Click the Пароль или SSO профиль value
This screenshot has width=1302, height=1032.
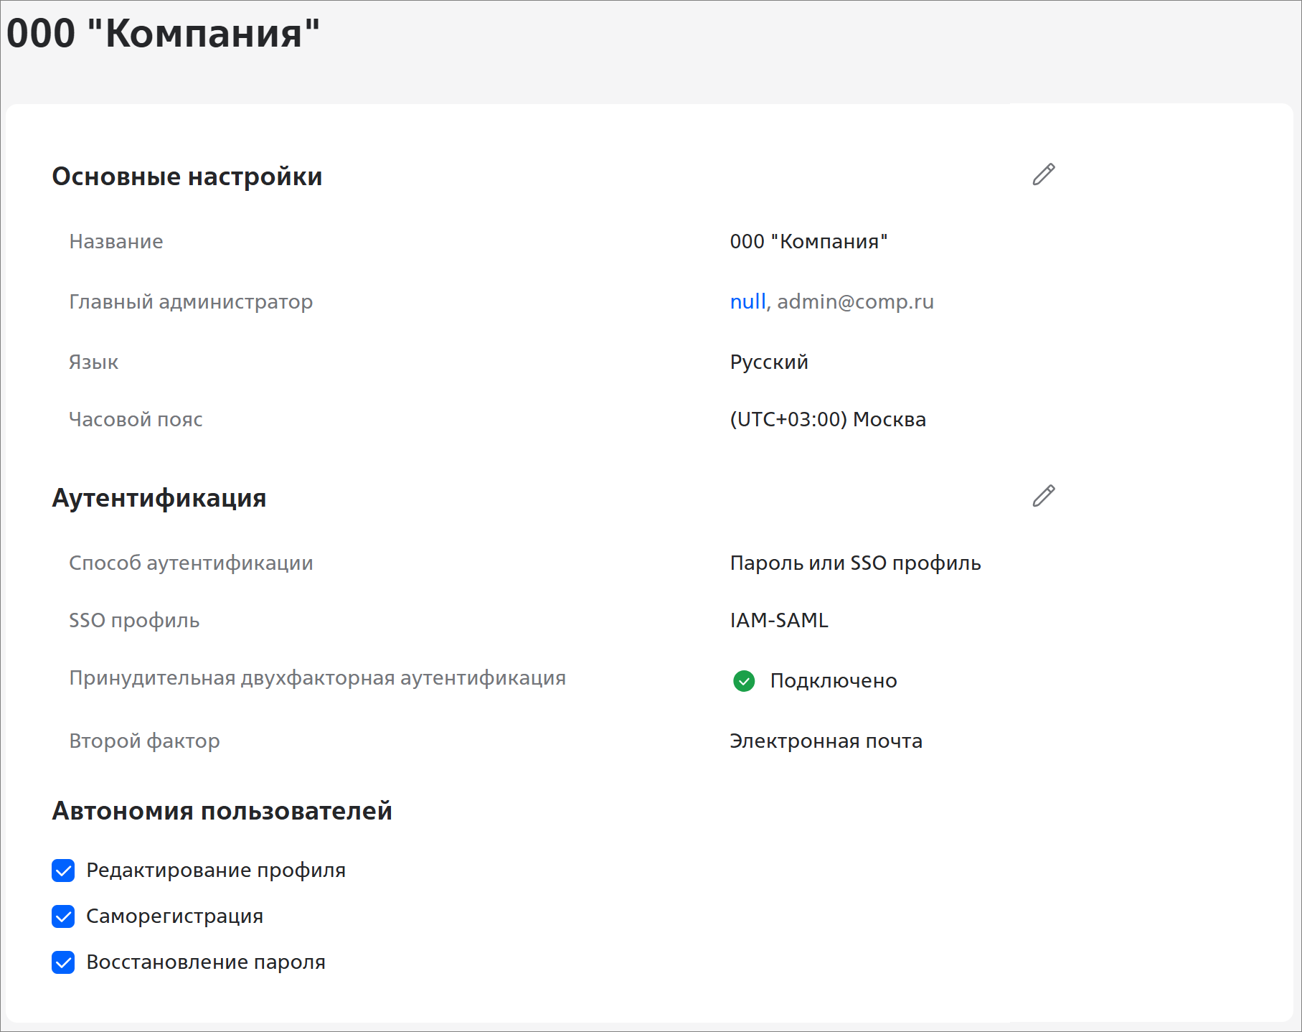coord(855,563)
